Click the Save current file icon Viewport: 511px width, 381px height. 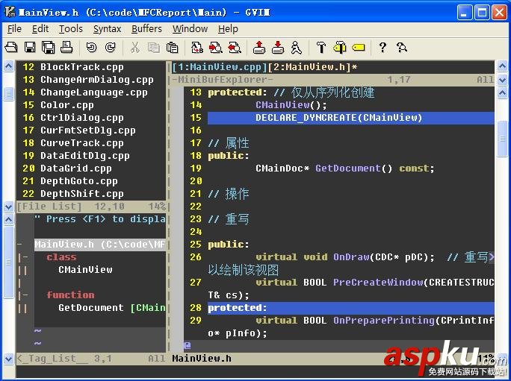coord(30,48)
